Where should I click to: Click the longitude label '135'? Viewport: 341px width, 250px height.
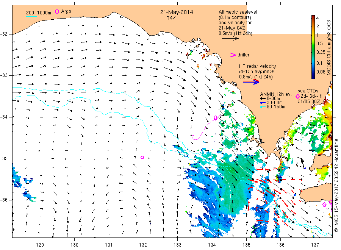246,245
